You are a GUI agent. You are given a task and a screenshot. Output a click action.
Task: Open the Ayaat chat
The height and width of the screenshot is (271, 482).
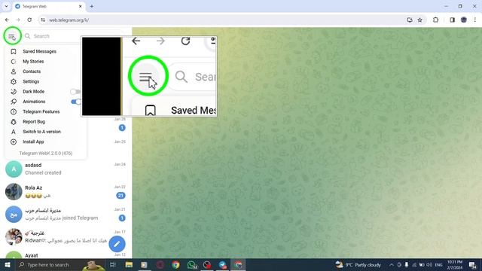[x=66, y=255]
